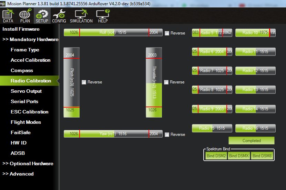Image resolution: width=286 pixels, height=190 pixels.
Task: Select Install Firmware in sidebar
Action: pyautogui.click(x=21, y=29)
